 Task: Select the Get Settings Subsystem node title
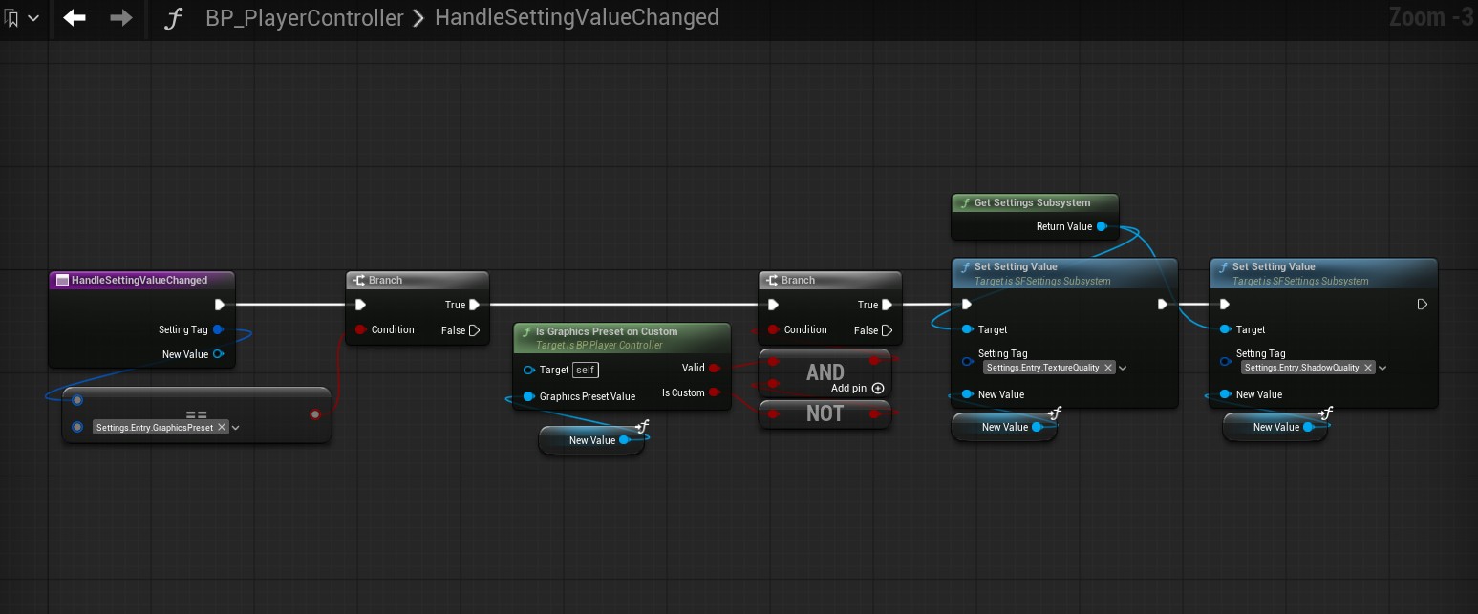click(1032, 202)
